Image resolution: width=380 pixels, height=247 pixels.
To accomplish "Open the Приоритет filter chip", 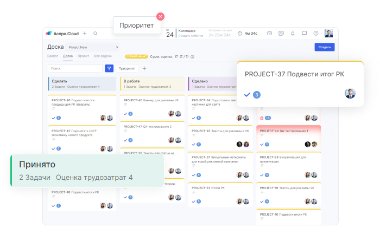I will click(x=127, y=68).
